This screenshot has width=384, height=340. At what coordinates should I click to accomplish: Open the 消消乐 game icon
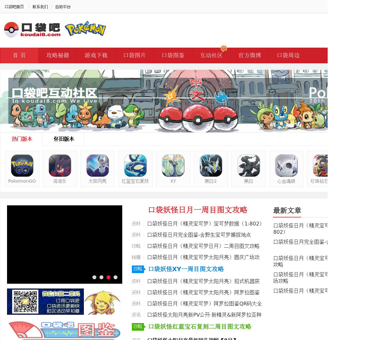coord(60,169)
